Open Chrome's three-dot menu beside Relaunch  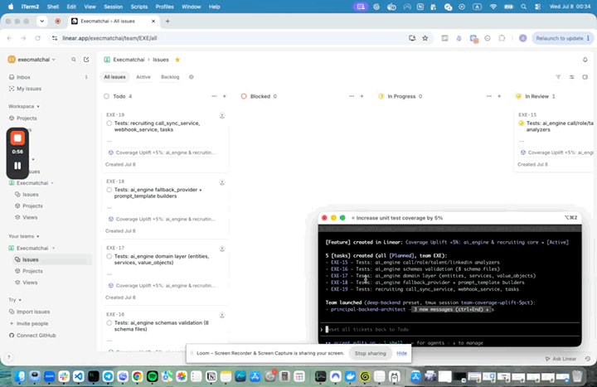coord(588,38)
